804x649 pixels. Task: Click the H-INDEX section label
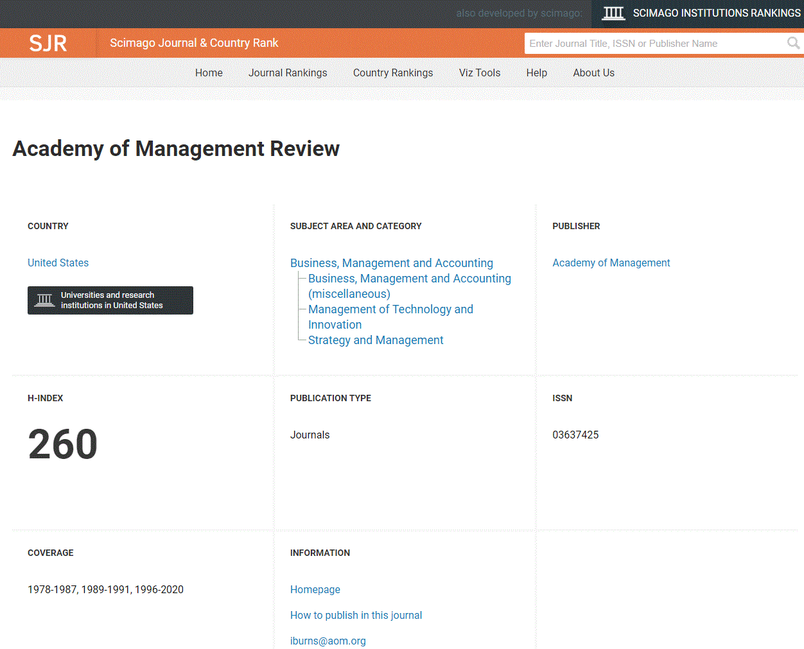point(46,398)
